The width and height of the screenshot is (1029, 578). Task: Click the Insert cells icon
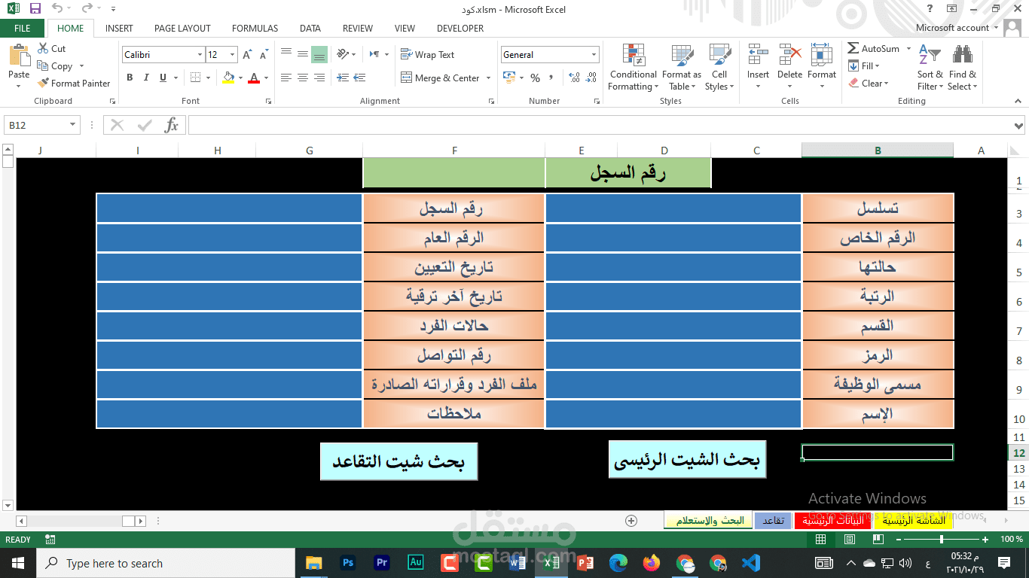click(x=758, y=56)
